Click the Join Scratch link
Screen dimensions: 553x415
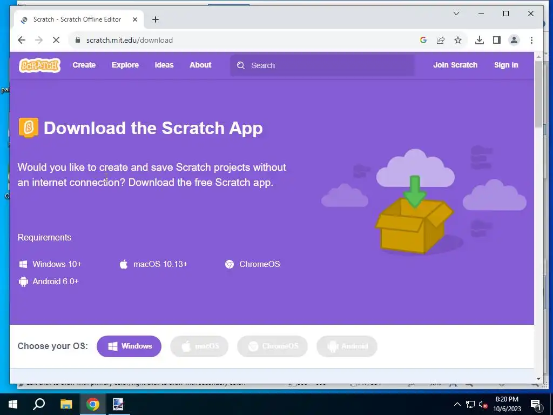point(455,65)
